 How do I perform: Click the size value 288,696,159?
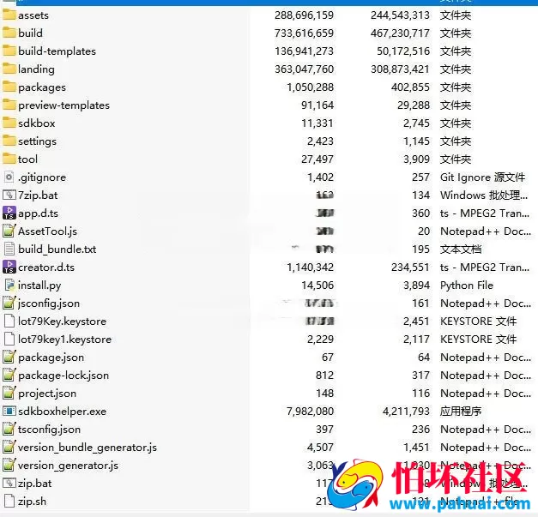coord(304,15)
